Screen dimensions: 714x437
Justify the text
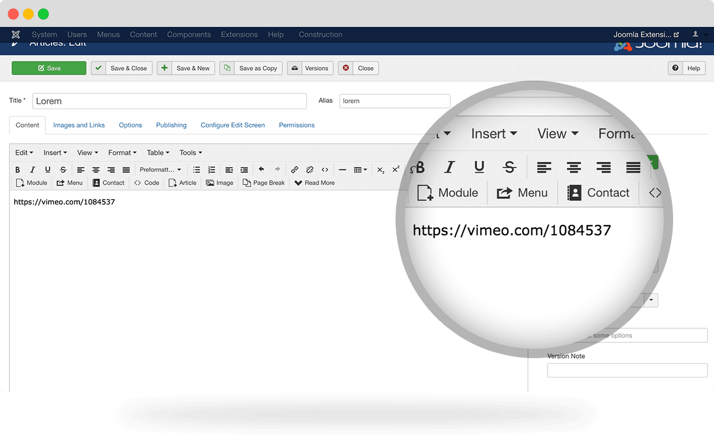coord(126,170)
